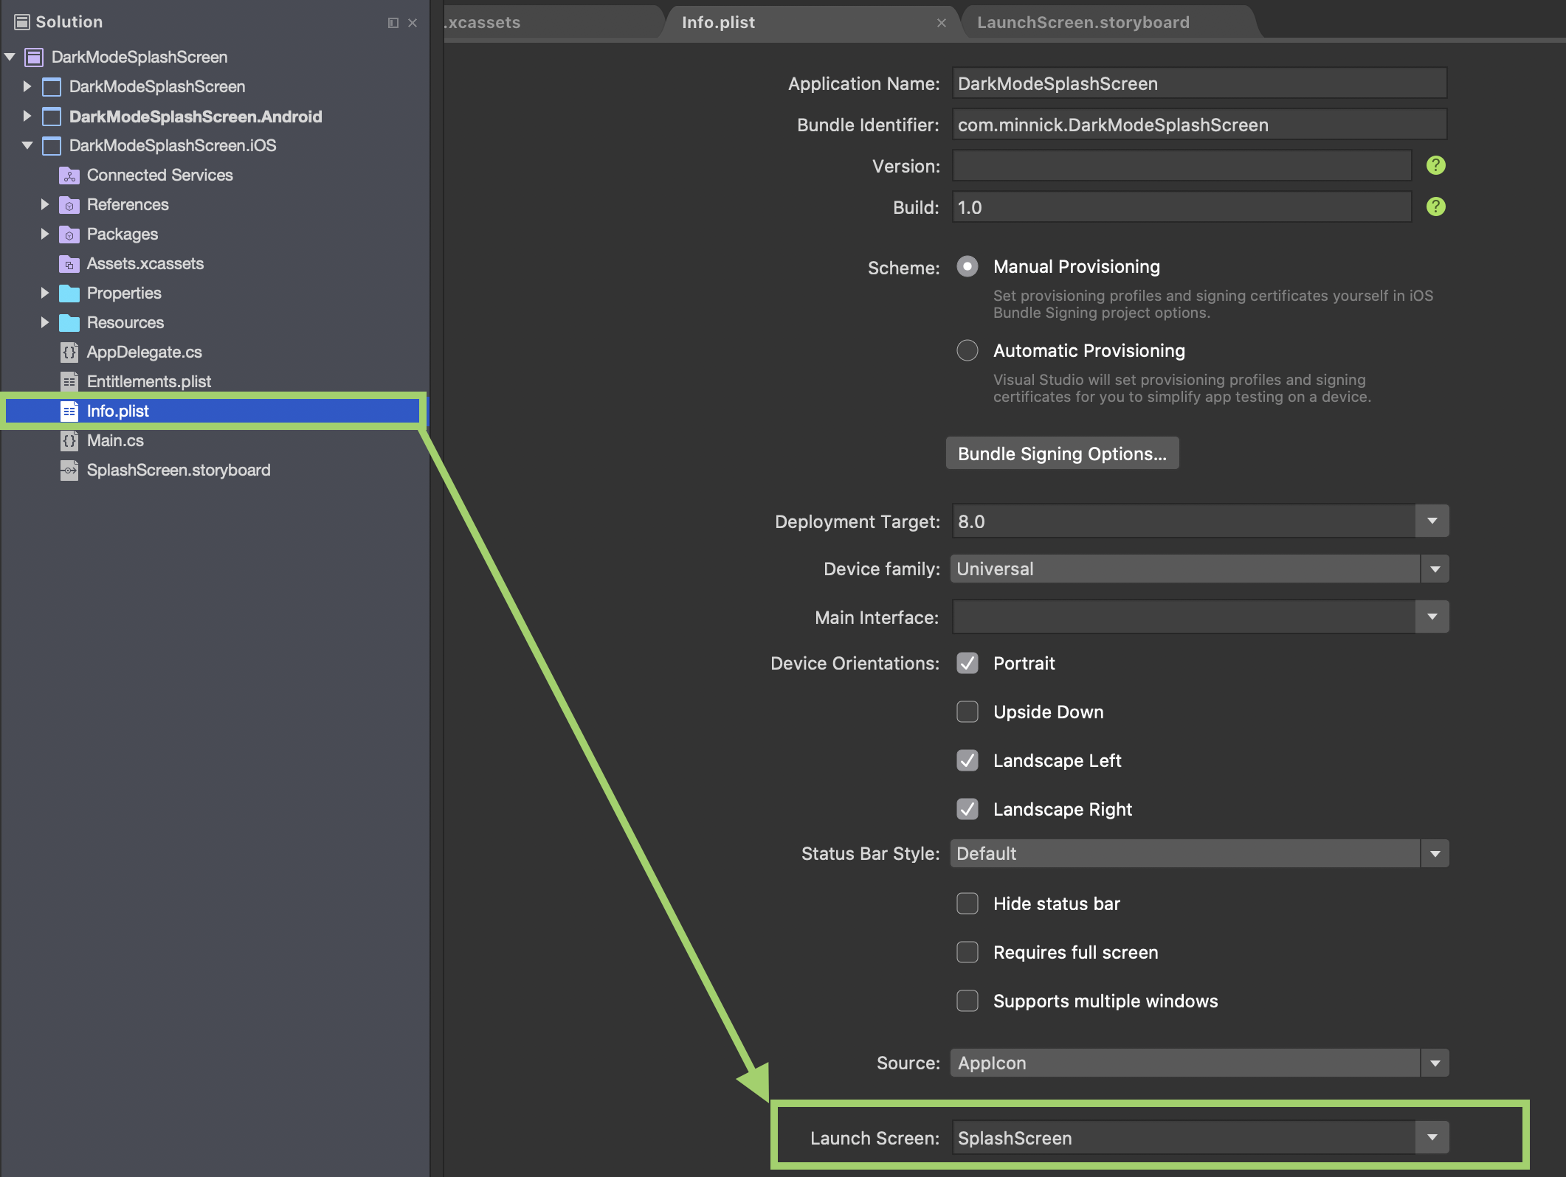This screenshot has height=1177, width=1566.
Task: Open the Deployment Target dropdown
Action: 1432,521
